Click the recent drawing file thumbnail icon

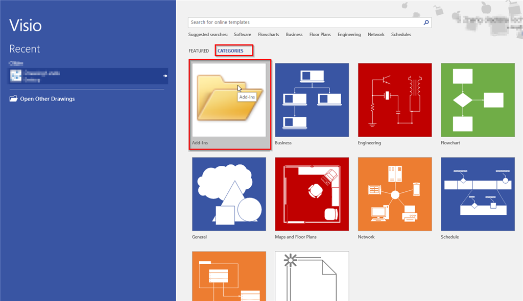[16, 76]
